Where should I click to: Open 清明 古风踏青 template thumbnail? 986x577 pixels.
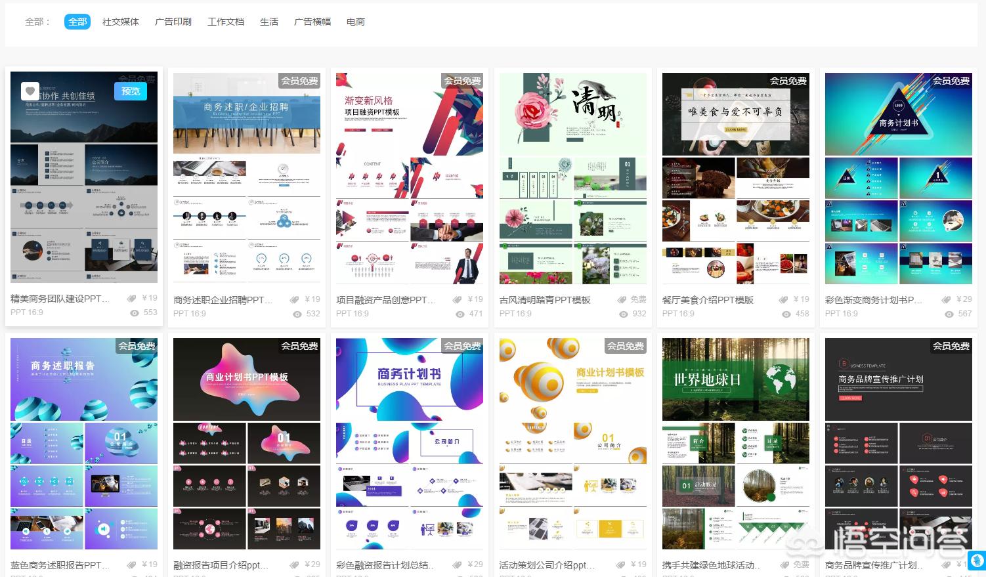pyautogui.click(x=573, y=178)
